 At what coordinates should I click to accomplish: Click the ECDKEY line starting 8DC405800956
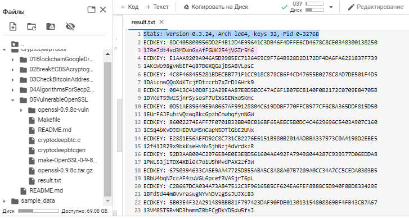[260, 43]
